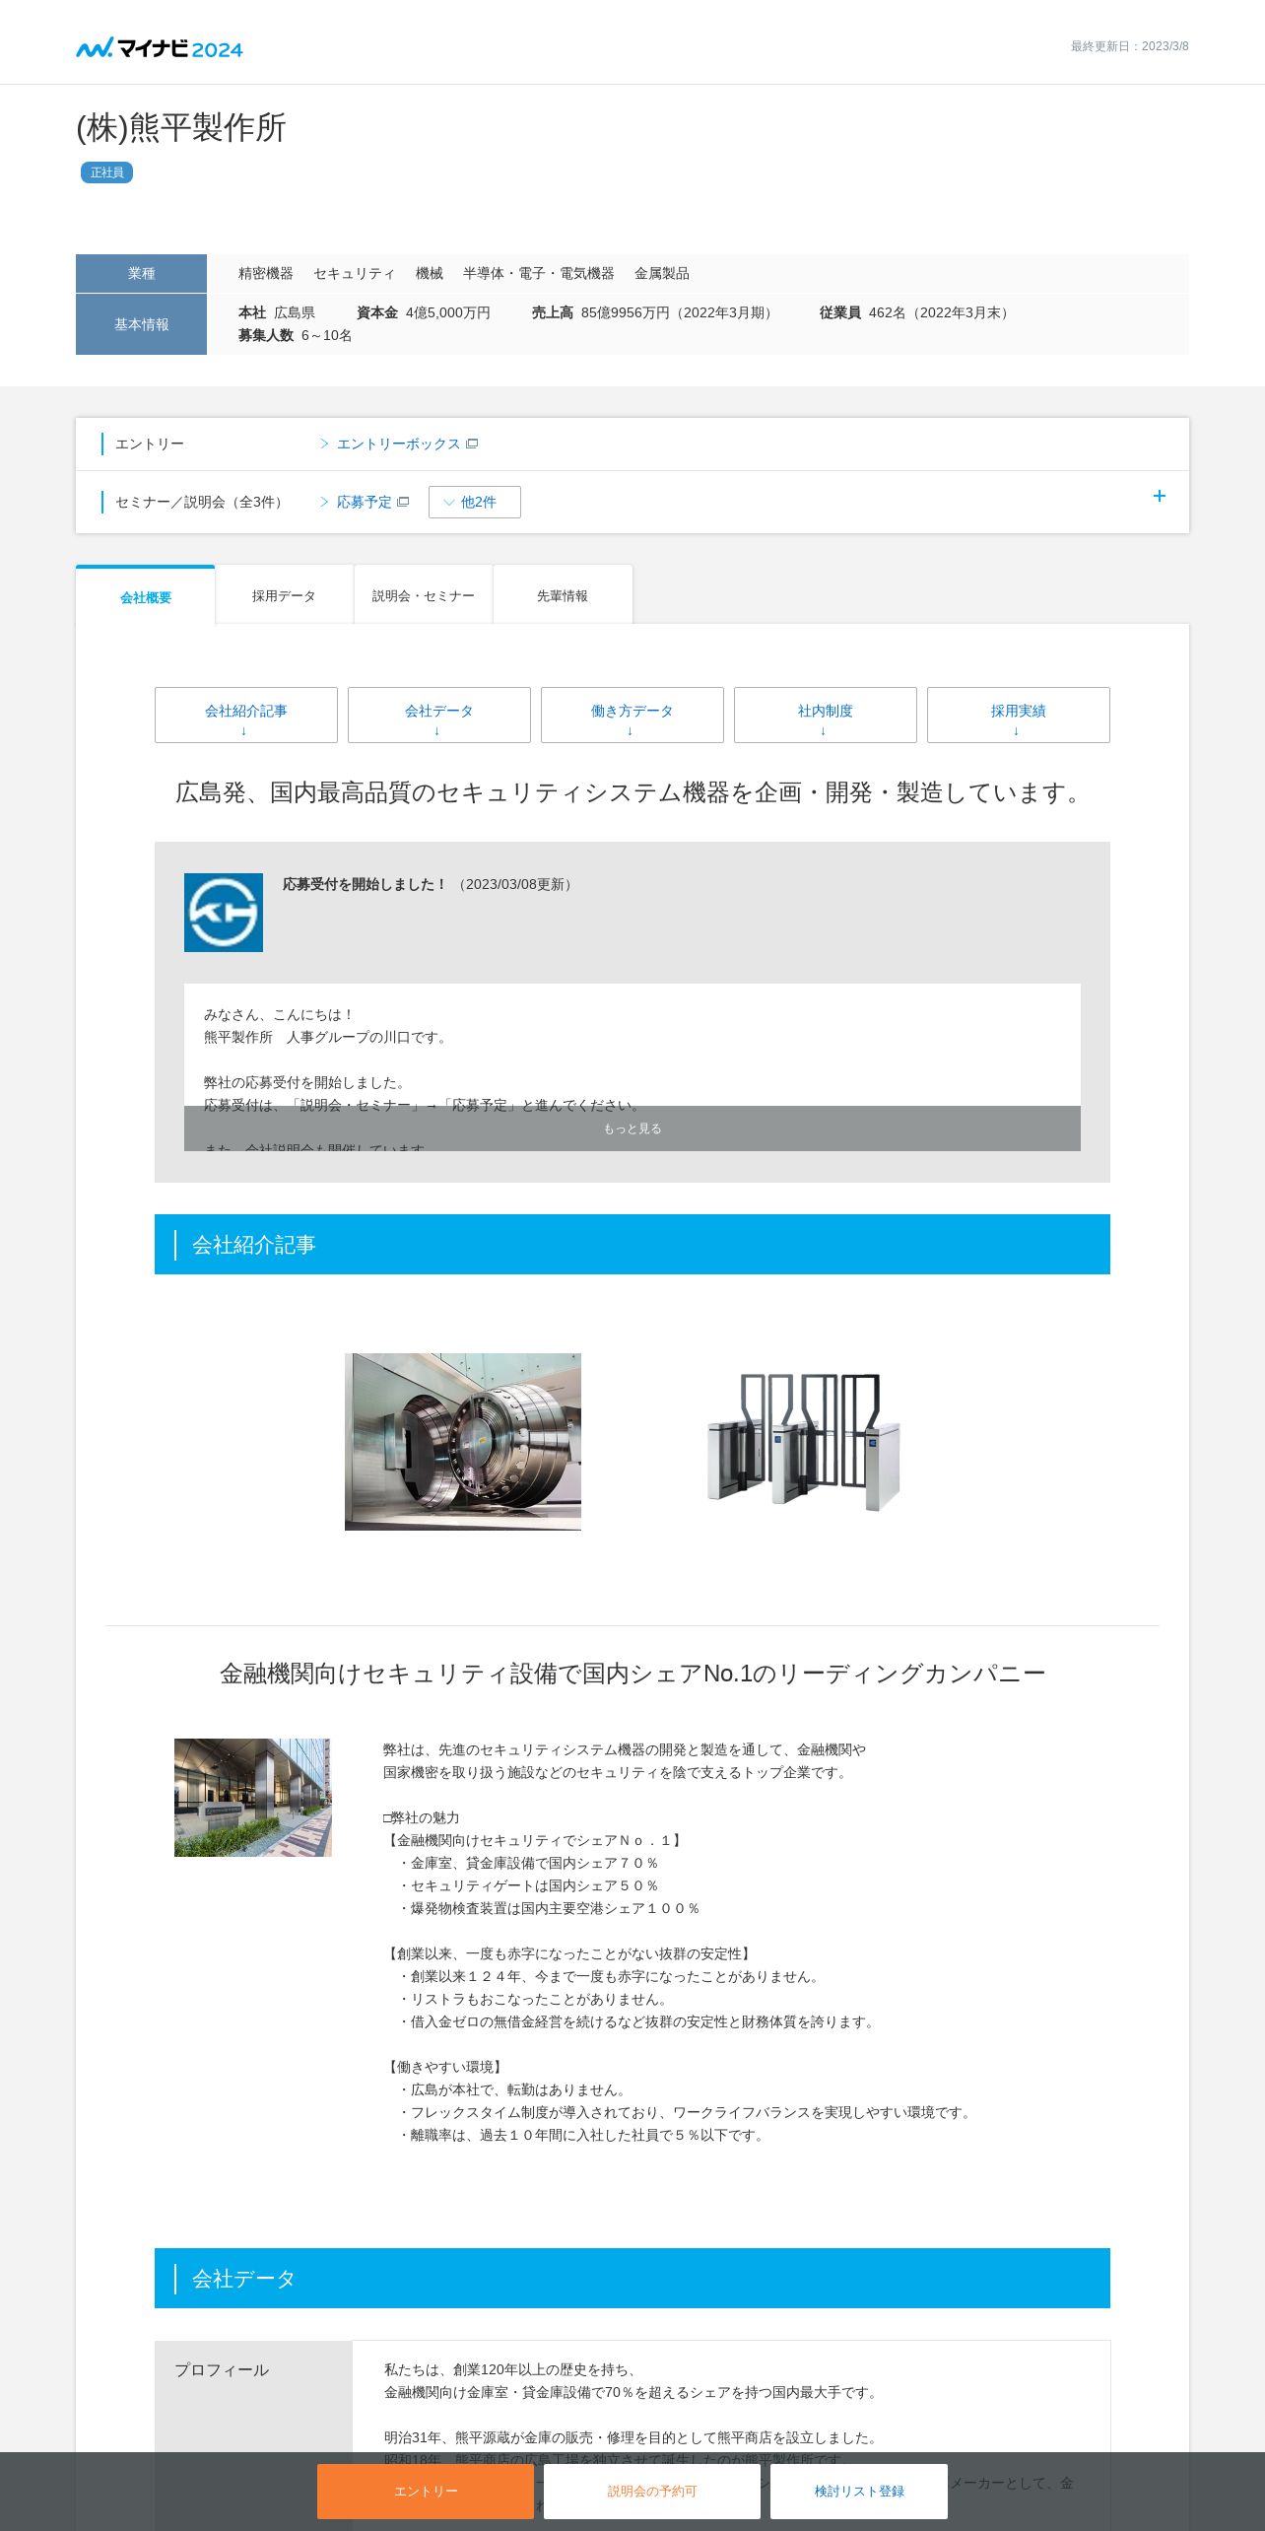Switch to the 採用データ tab
The image size is (1265, 2531).
tap(284, 595)
